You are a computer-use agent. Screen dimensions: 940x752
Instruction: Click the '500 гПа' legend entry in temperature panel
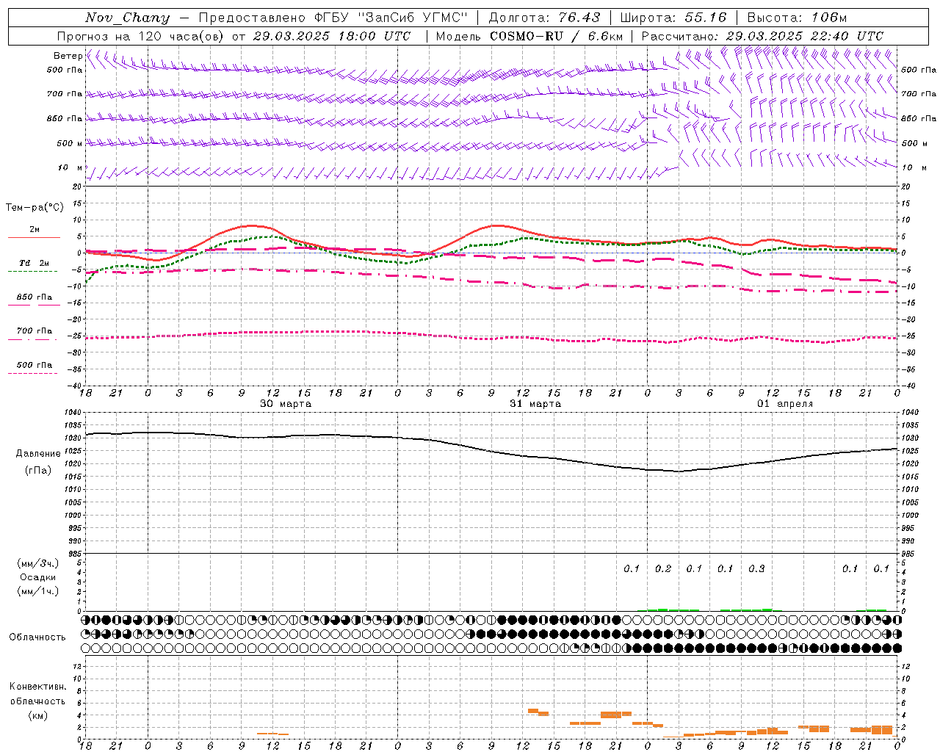tap(35, 365)
